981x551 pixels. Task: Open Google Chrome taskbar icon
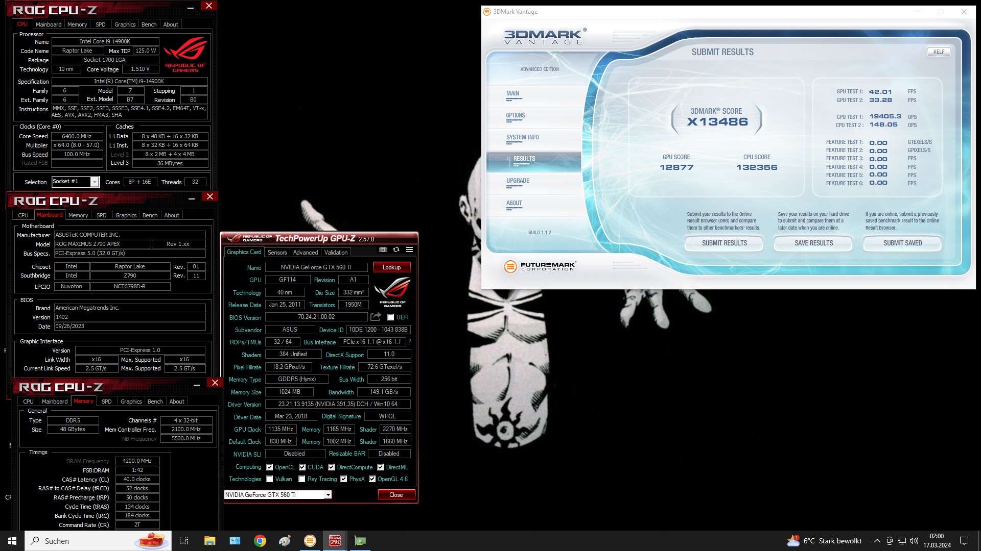260,541
